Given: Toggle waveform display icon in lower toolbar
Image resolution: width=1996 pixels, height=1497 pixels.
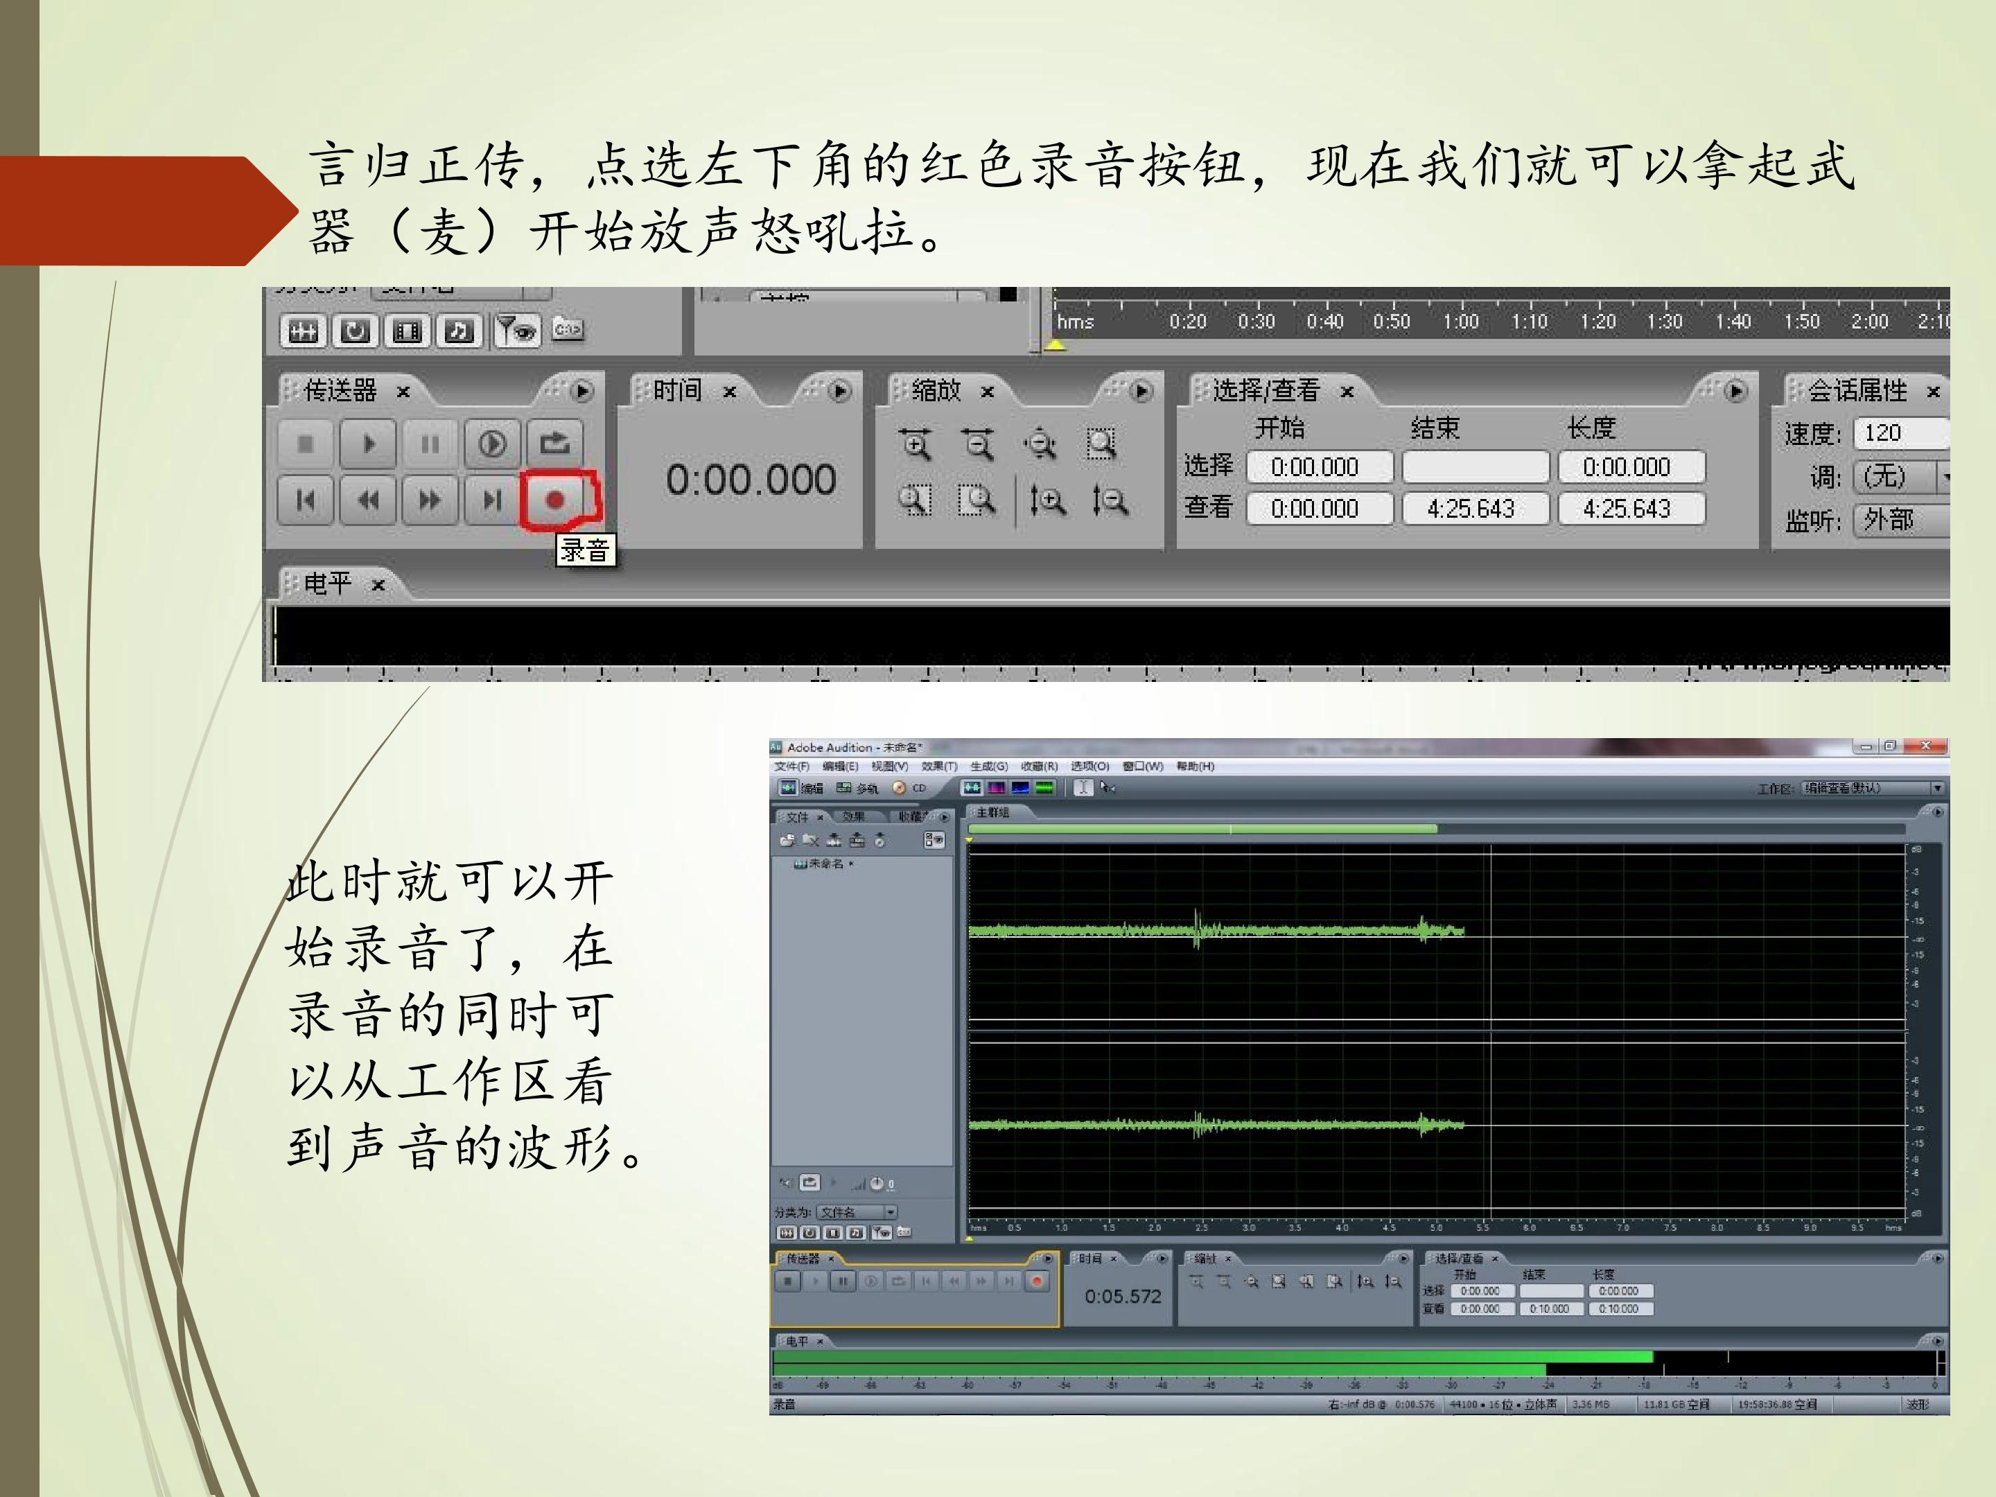Looking at the screenshot, I should [x=972, y=788].
